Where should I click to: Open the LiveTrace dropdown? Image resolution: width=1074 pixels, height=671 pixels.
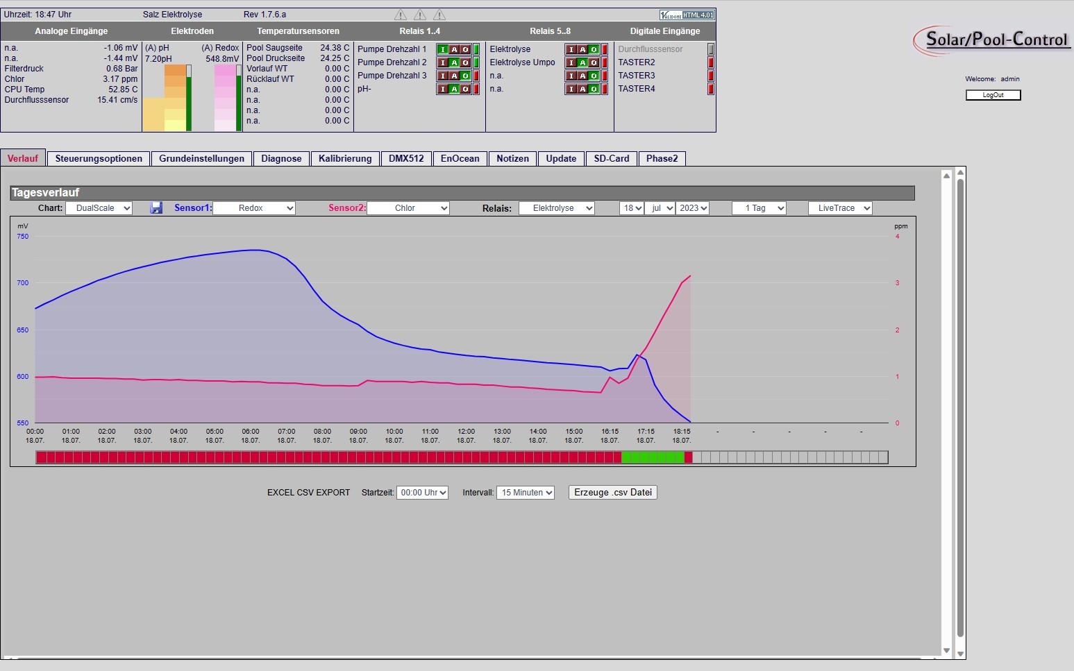(840, 208)
